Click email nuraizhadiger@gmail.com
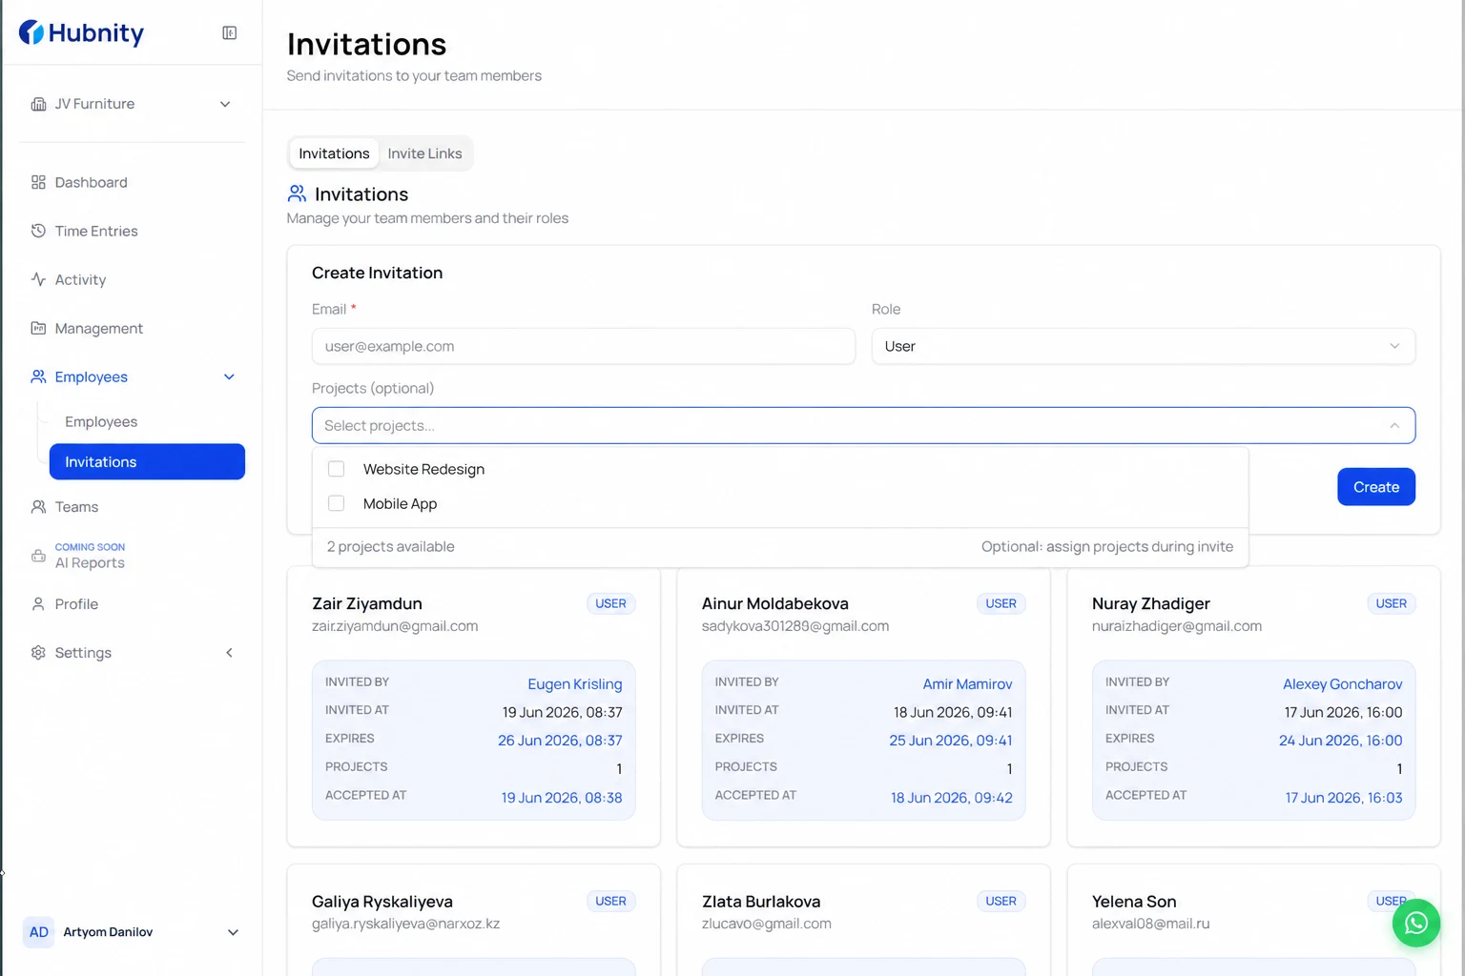The image size is (1465, 976). 1177,626
